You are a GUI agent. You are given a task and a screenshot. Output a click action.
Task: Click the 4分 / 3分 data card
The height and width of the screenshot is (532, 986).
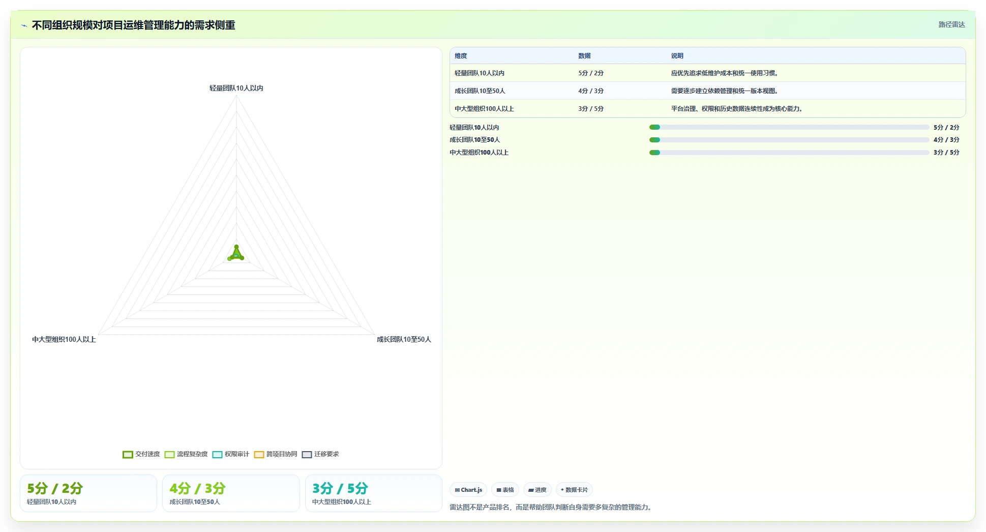click(231, 493)
